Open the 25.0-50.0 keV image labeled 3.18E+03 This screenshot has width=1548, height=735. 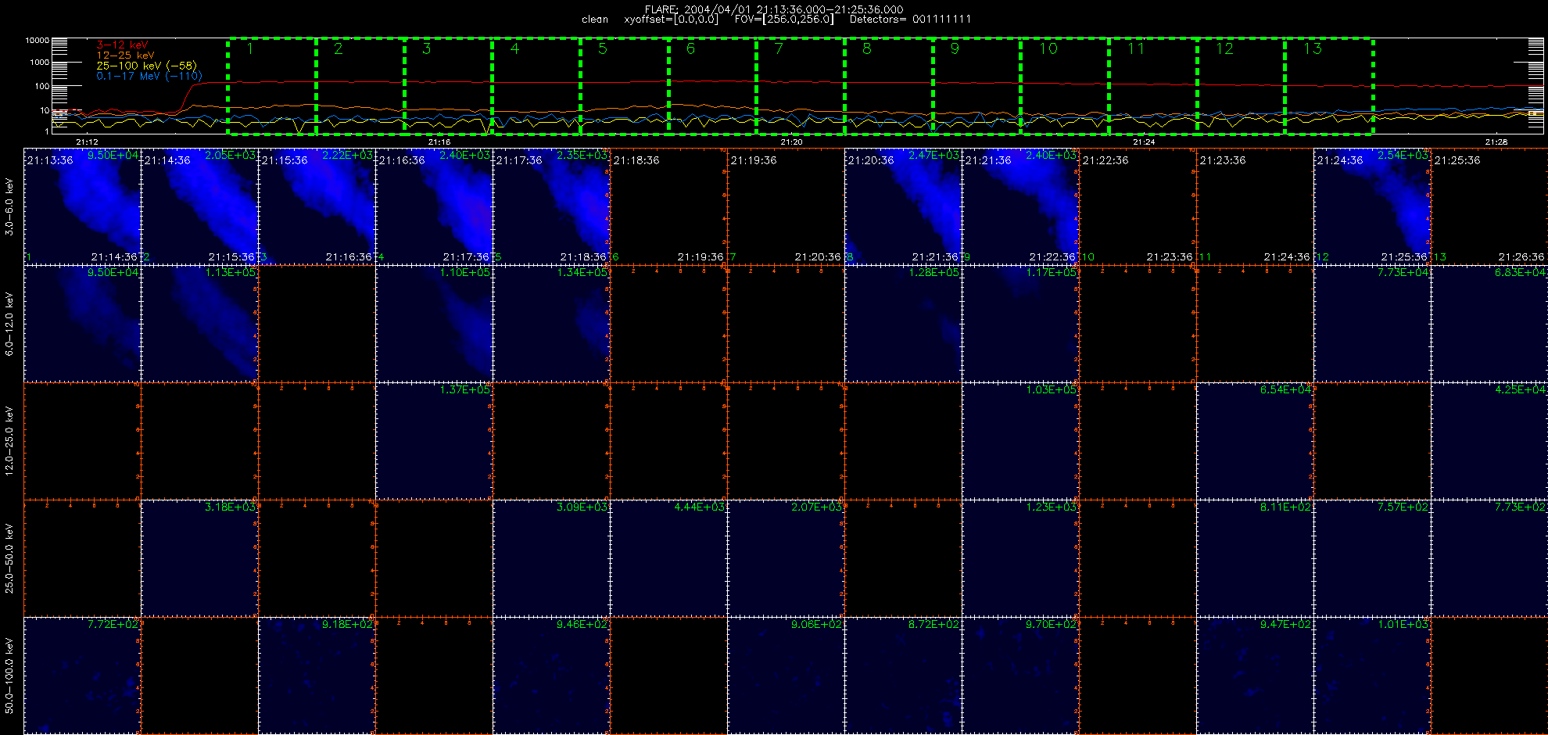200,558
